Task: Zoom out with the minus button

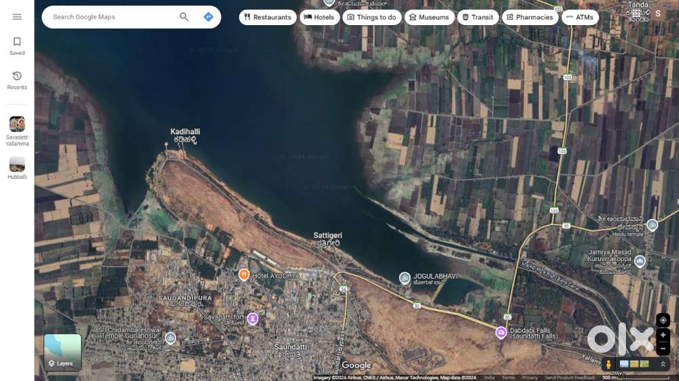Action: click(663, 348)
